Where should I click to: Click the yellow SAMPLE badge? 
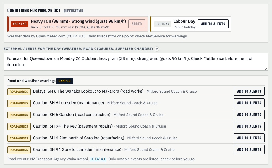tap(64, 81)
